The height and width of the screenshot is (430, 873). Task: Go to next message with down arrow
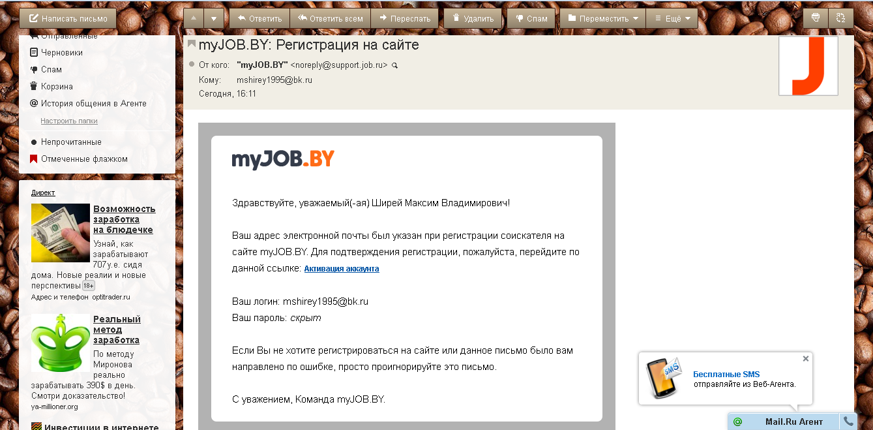coord(214,18)
